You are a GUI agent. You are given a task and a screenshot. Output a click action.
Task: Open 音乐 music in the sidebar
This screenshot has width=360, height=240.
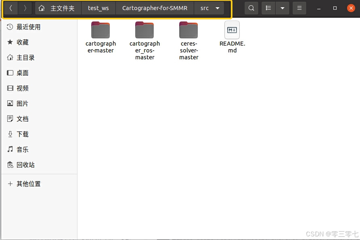pyautogui.click(x=39, y=150)
